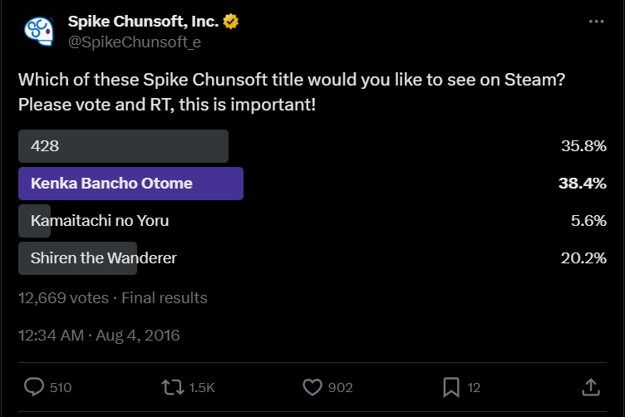Click the 12 bookmarks count

474,388
